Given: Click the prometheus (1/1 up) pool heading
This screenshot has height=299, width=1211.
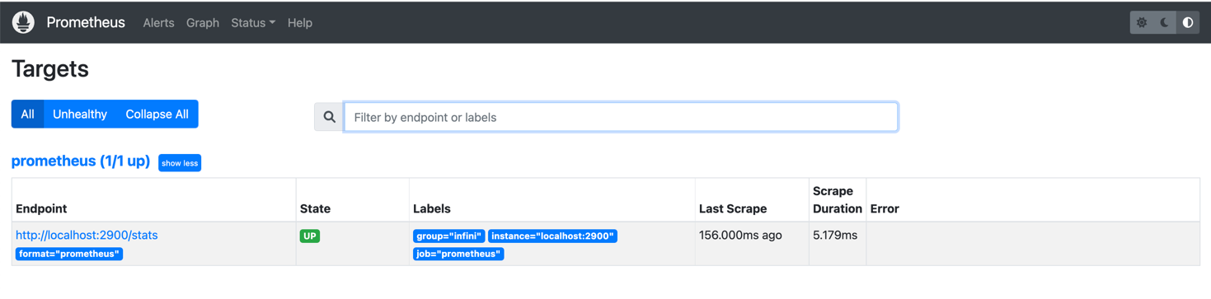Looking at the screenshot, I should click(x=81, y=161).
